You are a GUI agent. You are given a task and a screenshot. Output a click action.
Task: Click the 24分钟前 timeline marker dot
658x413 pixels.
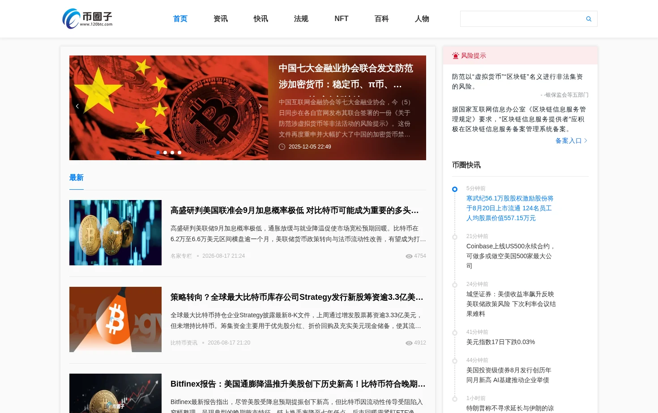tap(455, 285)
